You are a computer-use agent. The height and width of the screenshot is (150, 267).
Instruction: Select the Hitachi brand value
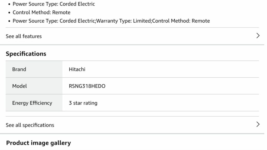tap(77, 69)
